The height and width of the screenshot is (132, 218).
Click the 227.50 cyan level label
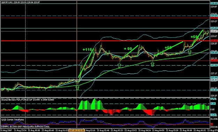click(x=214, y=65)
